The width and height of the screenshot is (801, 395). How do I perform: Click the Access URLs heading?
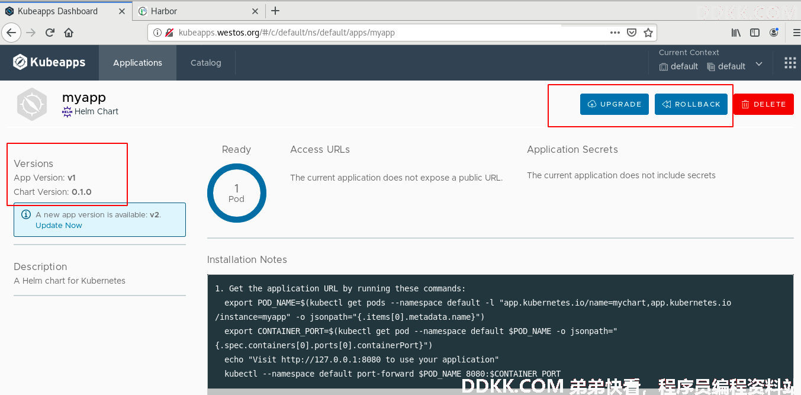[320, 149]
